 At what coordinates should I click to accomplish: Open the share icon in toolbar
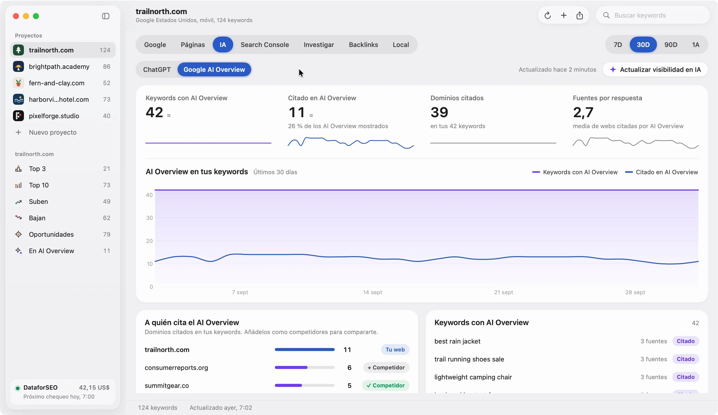click(580, 15)
